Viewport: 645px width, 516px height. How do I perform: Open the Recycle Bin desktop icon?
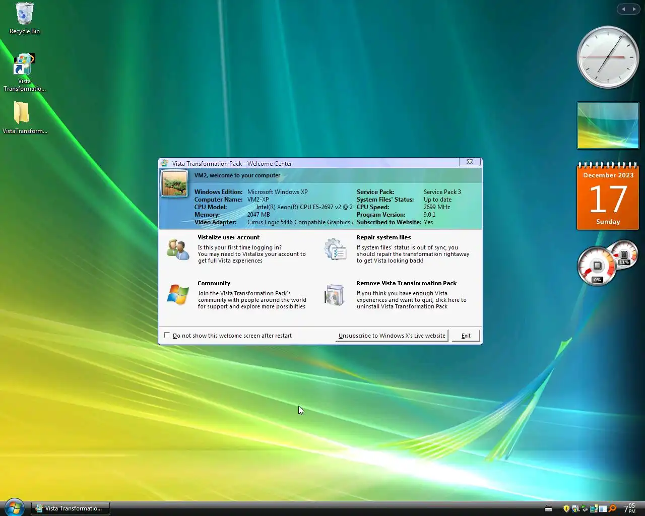click(24, 19)
